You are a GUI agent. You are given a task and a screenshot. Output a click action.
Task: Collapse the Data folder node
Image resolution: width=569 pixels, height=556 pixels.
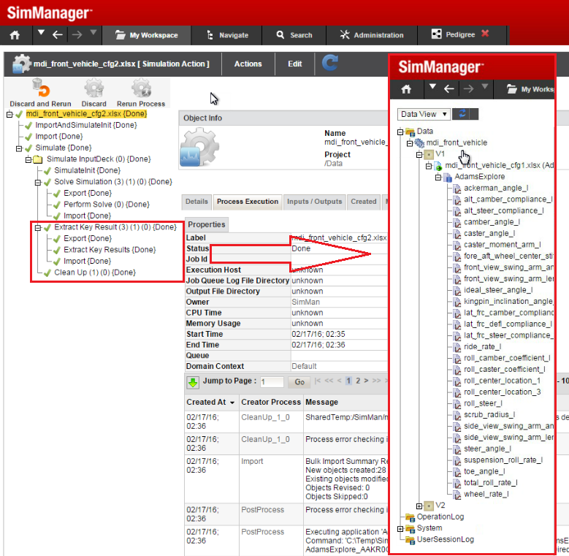(x=400, y=132)
